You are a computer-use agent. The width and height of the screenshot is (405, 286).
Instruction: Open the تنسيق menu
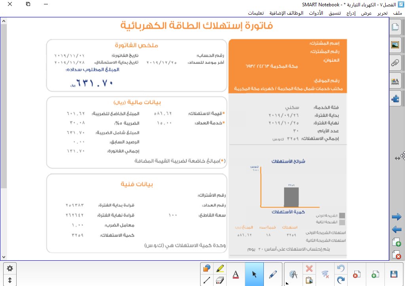coord(335,13)
